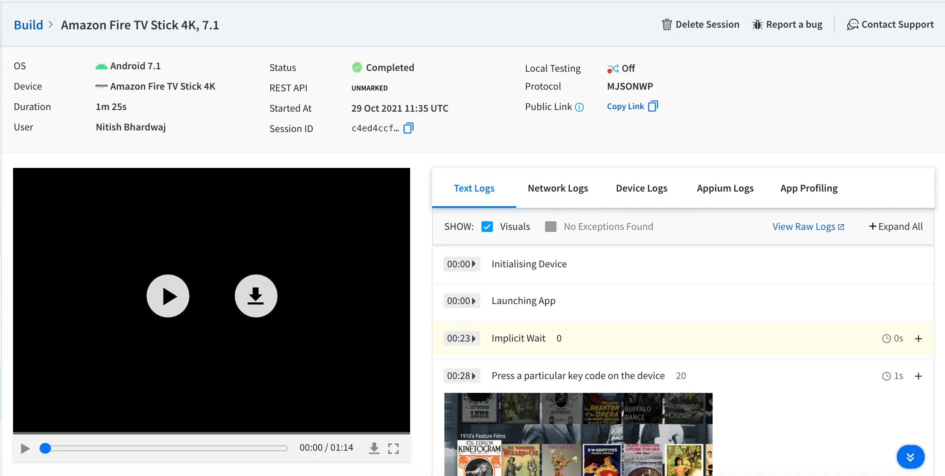Expand the Implicit Wait log entry

point(919,339)
